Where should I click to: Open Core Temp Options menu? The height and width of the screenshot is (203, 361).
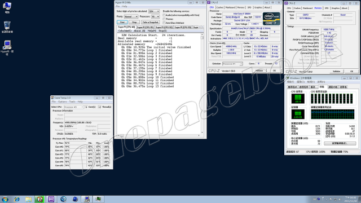[63, 101]
